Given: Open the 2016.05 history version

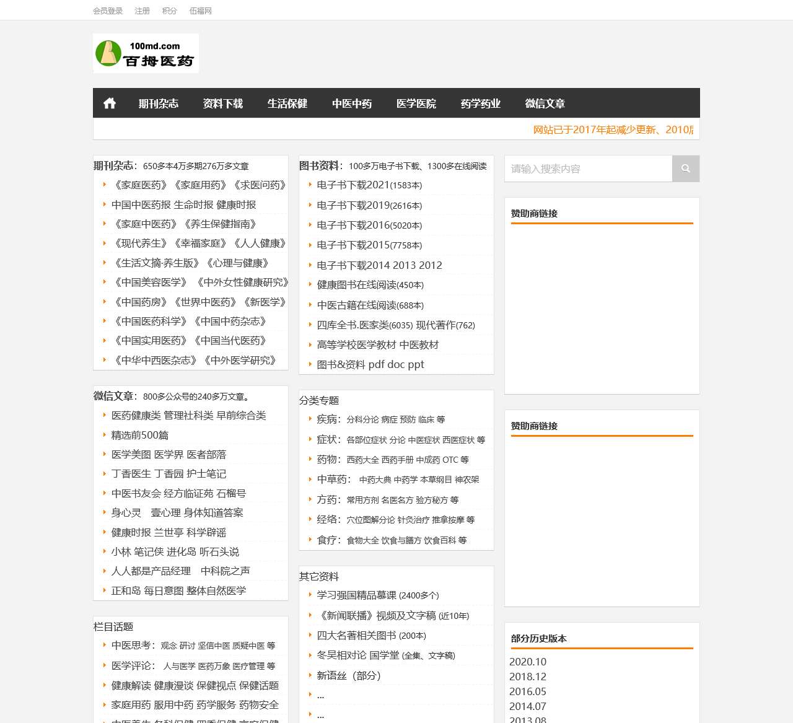Looking at the screenshot, I should coord(528,691).
